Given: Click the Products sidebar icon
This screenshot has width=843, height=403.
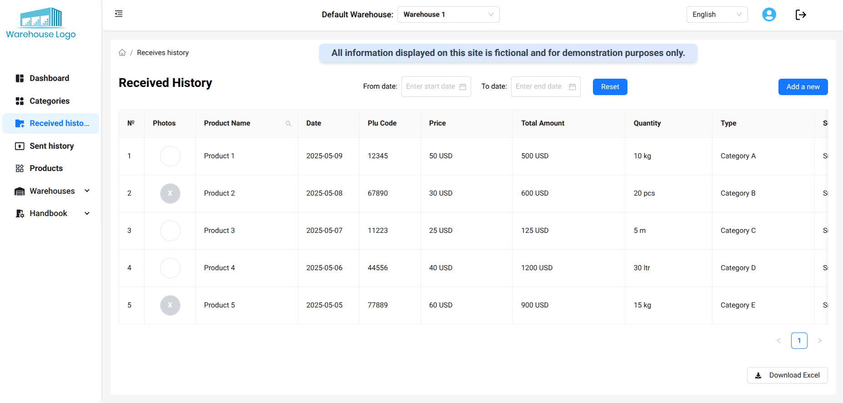Looking at the screenshot, I should [20, 168].
